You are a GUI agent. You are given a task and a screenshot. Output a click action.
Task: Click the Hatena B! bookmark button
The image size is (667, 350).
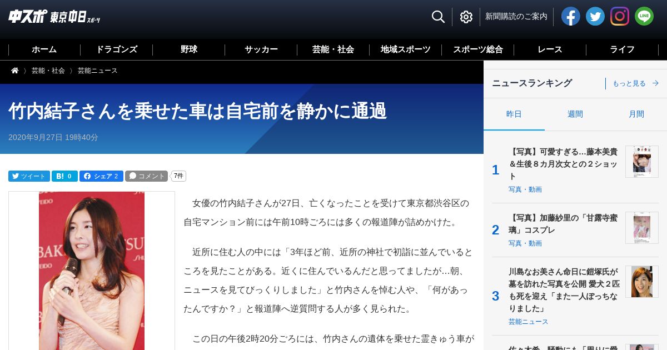64,176
